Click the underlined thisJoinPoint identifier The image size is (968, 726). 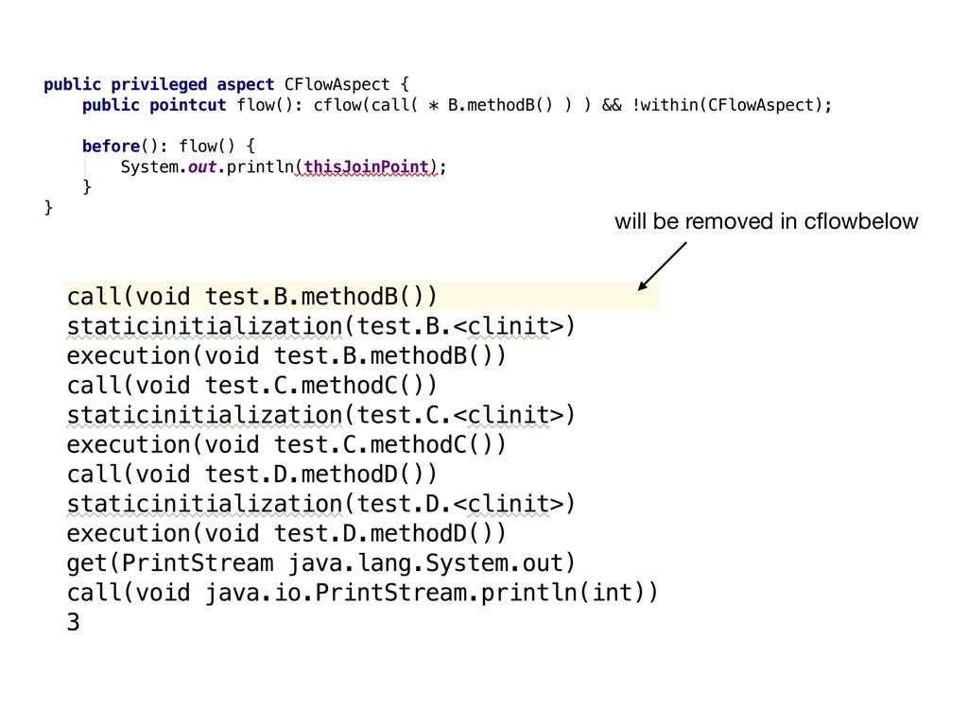tap(366, 166)
